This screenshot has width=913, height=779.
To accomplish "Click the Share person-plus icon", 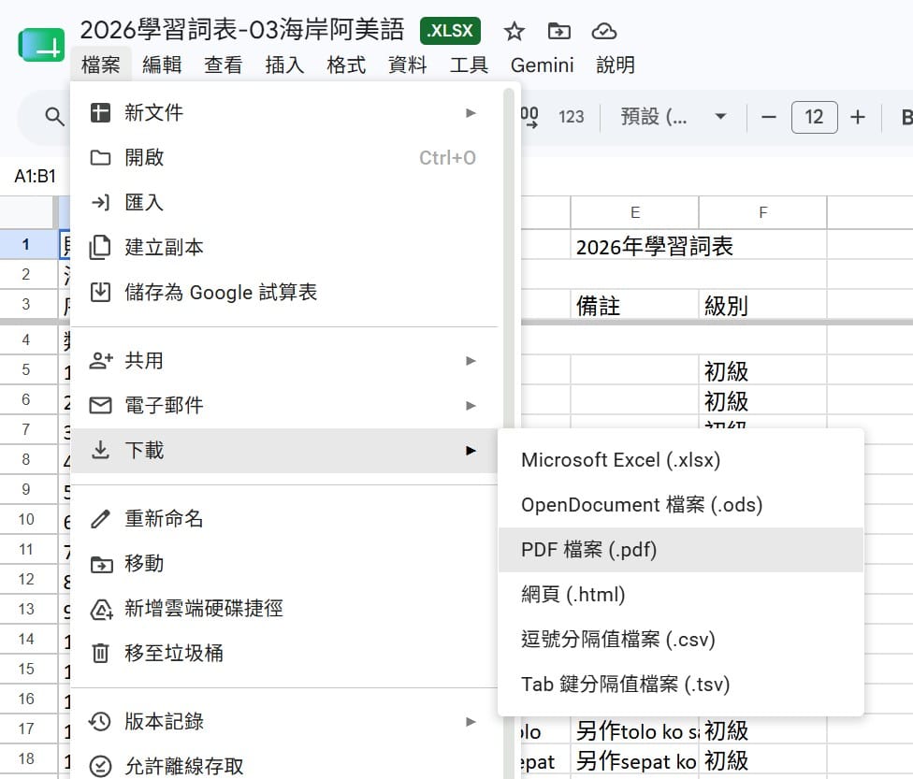I will click(101, 360).
